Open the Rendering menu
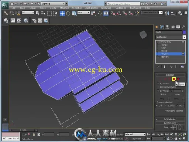 (x=106, y=8)
